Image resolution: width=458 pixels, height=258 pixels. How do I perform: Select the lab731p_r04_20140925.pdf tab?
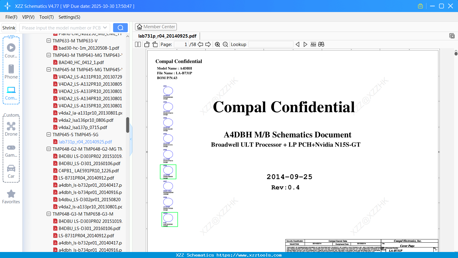click(167, 36)
